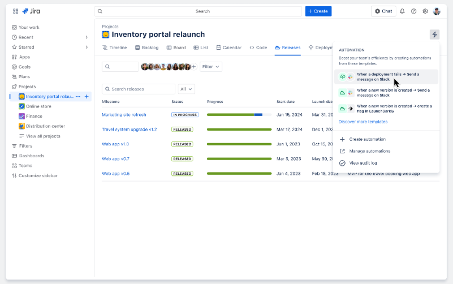Switch to the Calendar tab
The image size is (453, 284).
(228, 48)
